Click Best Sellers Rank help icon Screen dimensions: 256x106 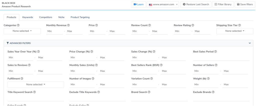161,65
